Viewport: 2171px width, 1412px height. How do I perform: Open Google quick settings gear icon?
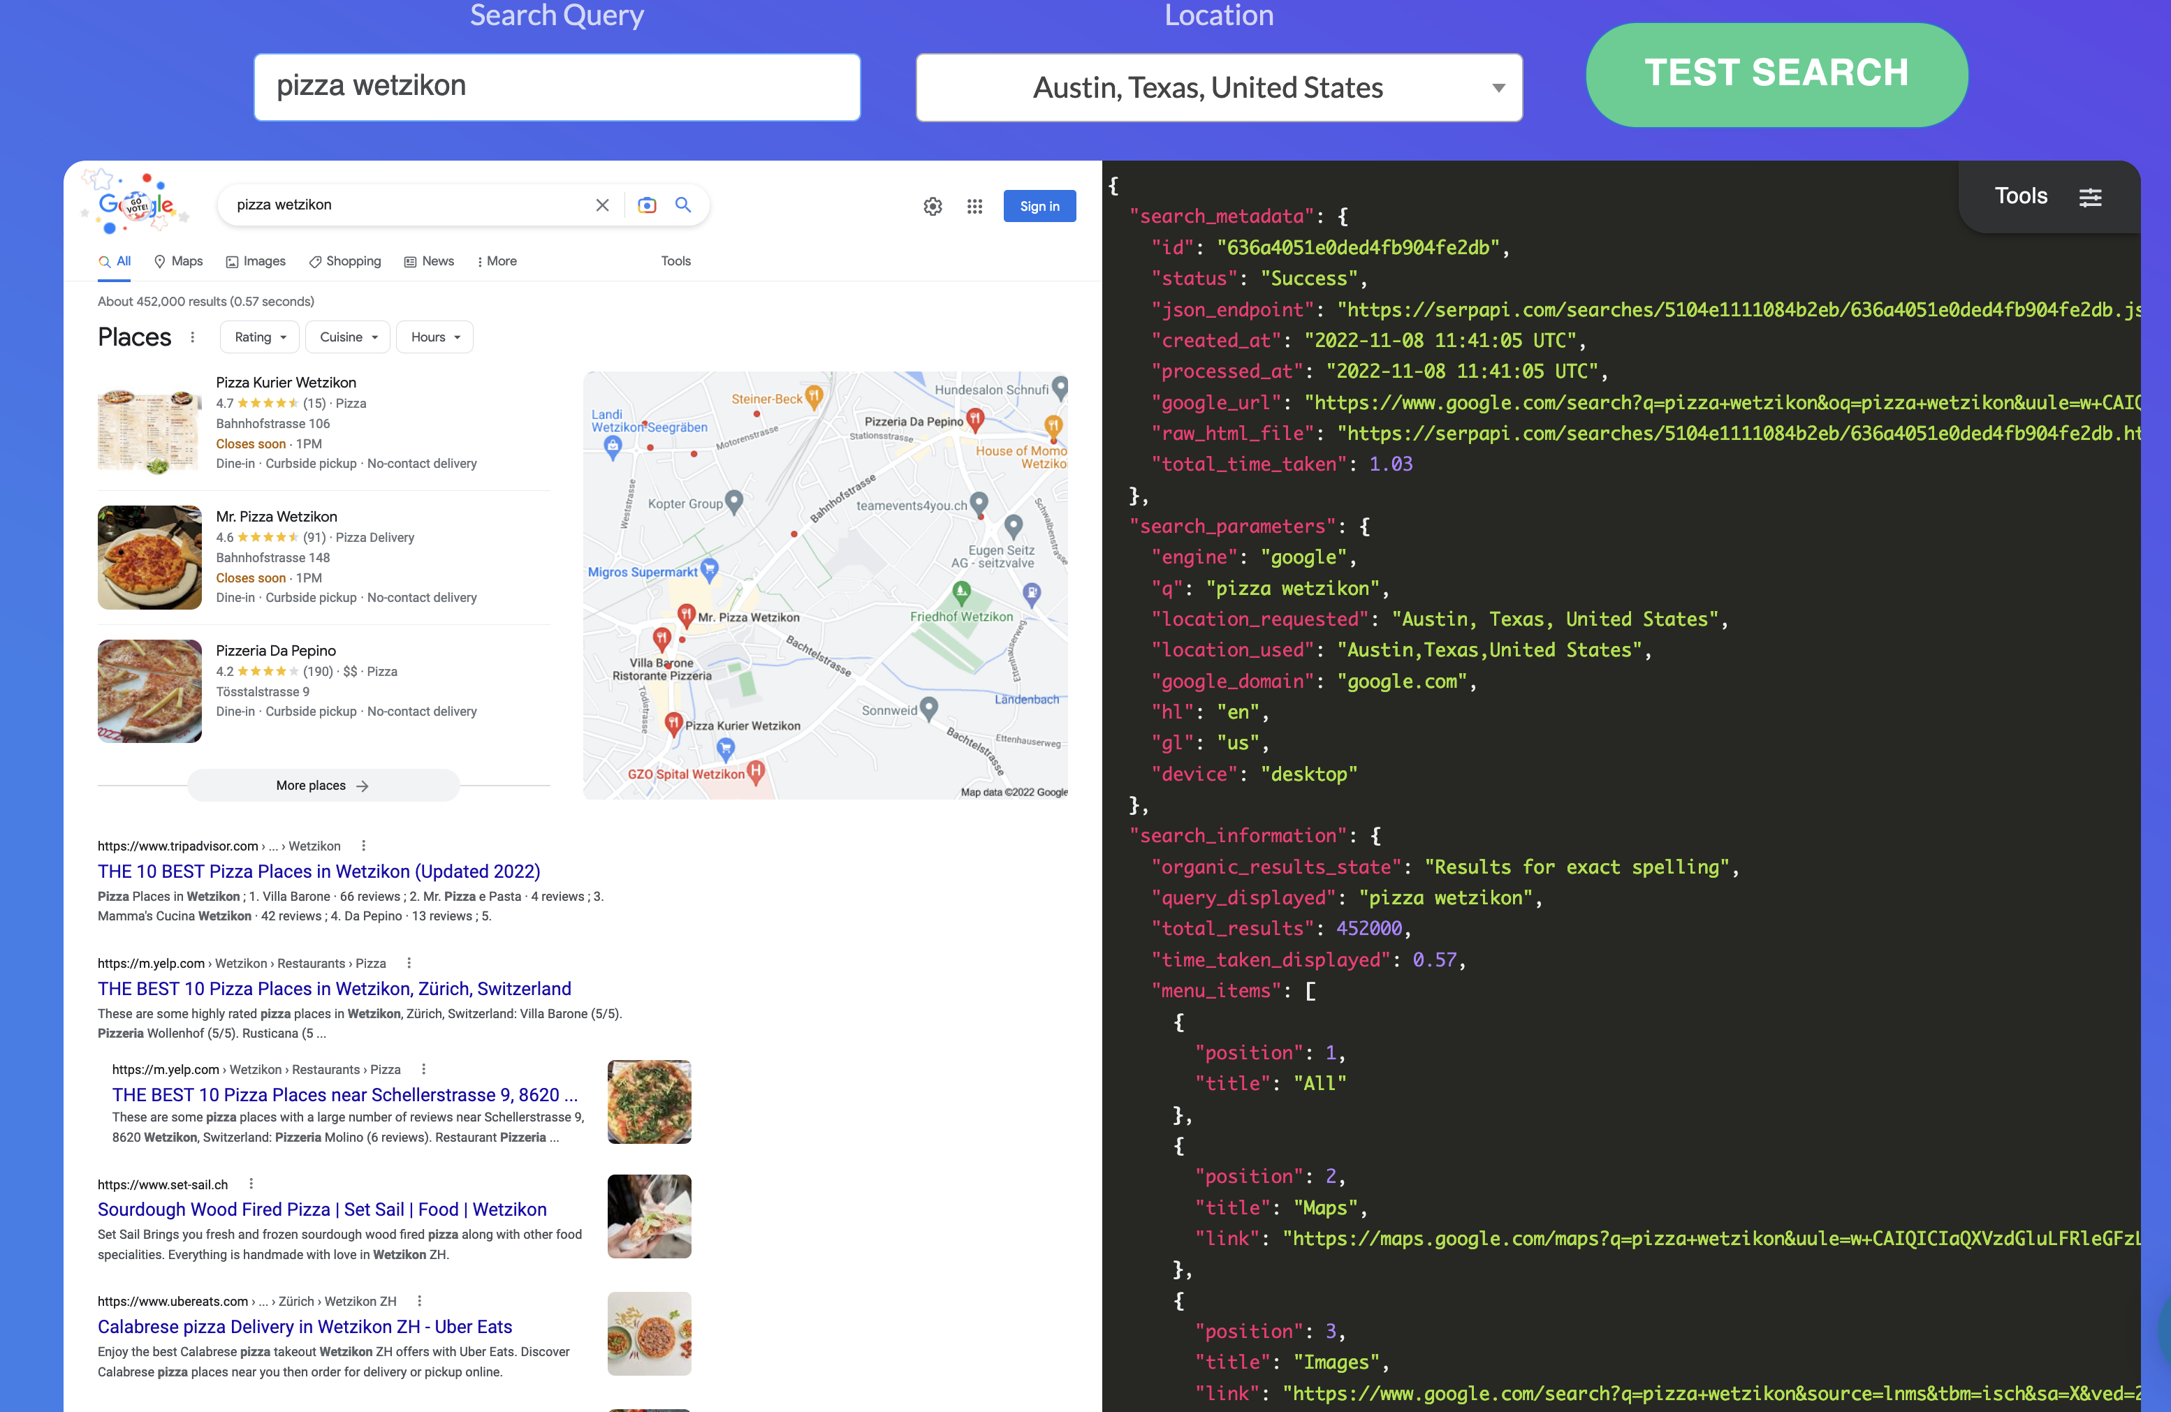click(x=933, y=206)
